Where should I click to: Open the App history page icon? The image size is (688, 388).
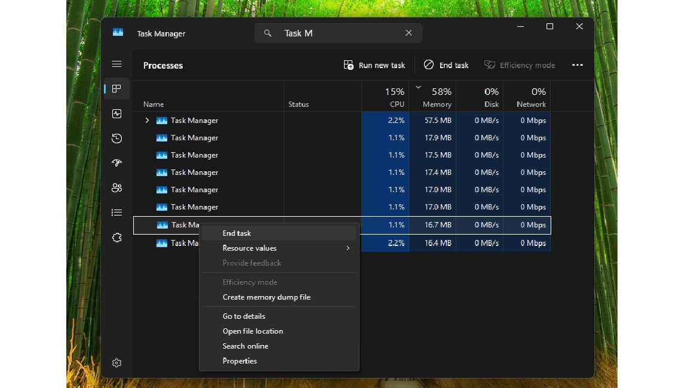pyautogui.click(x=117, y=138)
